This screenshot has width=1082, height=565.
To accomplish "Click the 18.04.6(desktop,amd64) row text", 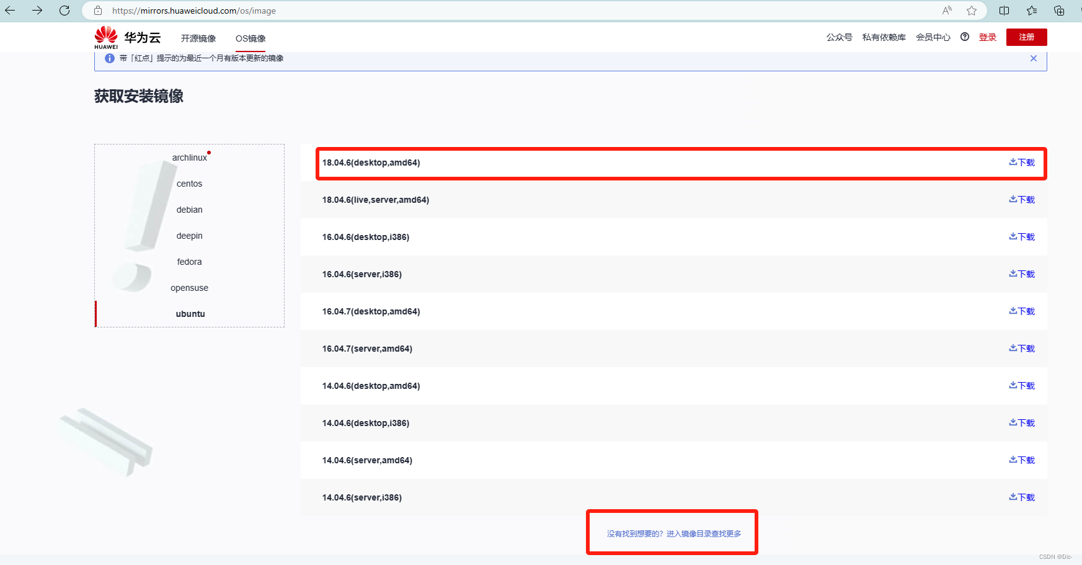I will (371, 162).
